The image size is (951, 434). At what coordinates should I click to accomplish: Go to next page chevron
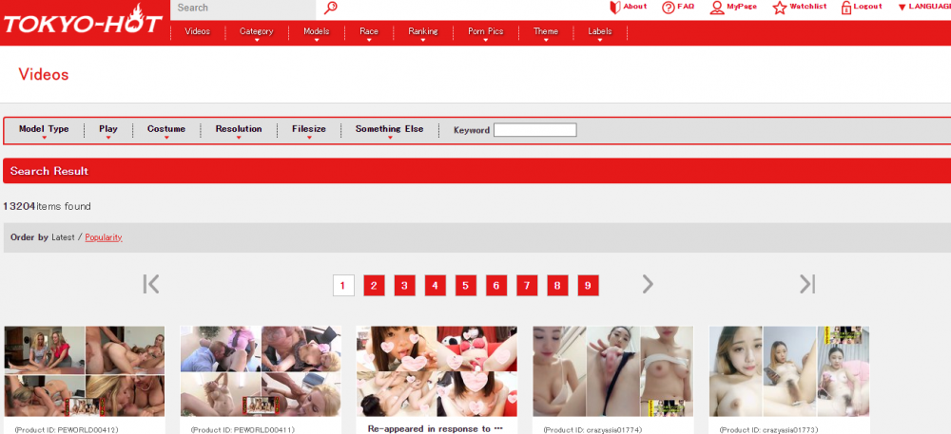648,284
